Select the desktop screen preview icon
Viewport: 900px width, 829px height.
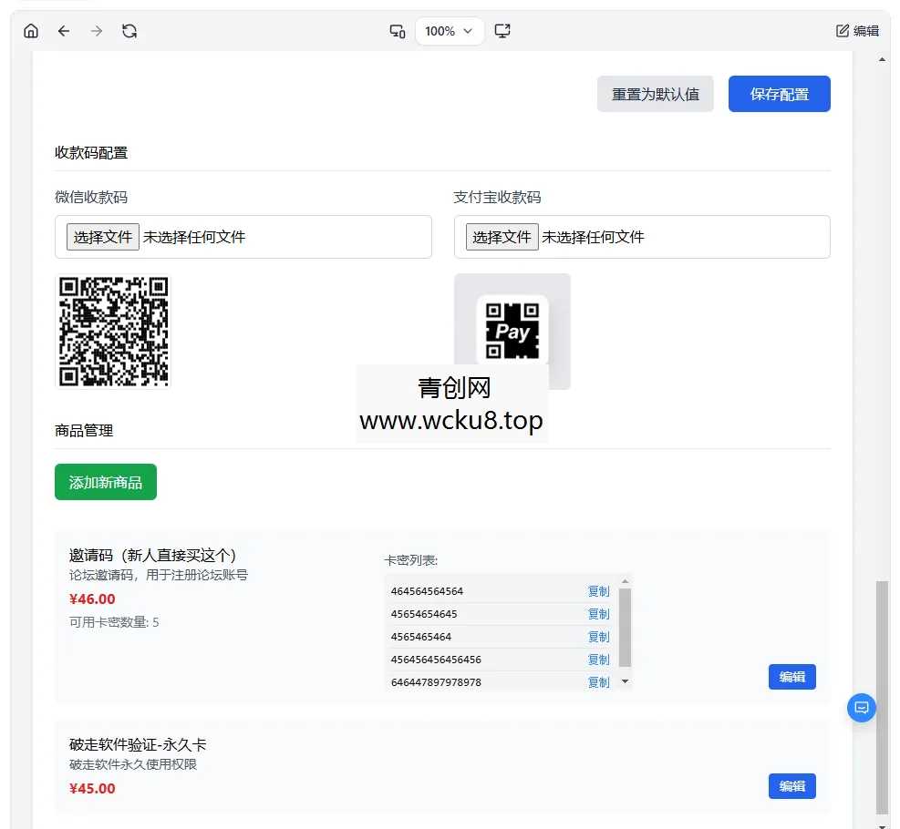pos(502,30)
